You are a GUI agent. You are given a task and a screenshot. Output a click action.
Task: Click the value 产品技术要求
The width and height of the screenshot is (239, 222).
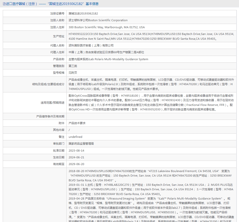[x=77, y=123]
